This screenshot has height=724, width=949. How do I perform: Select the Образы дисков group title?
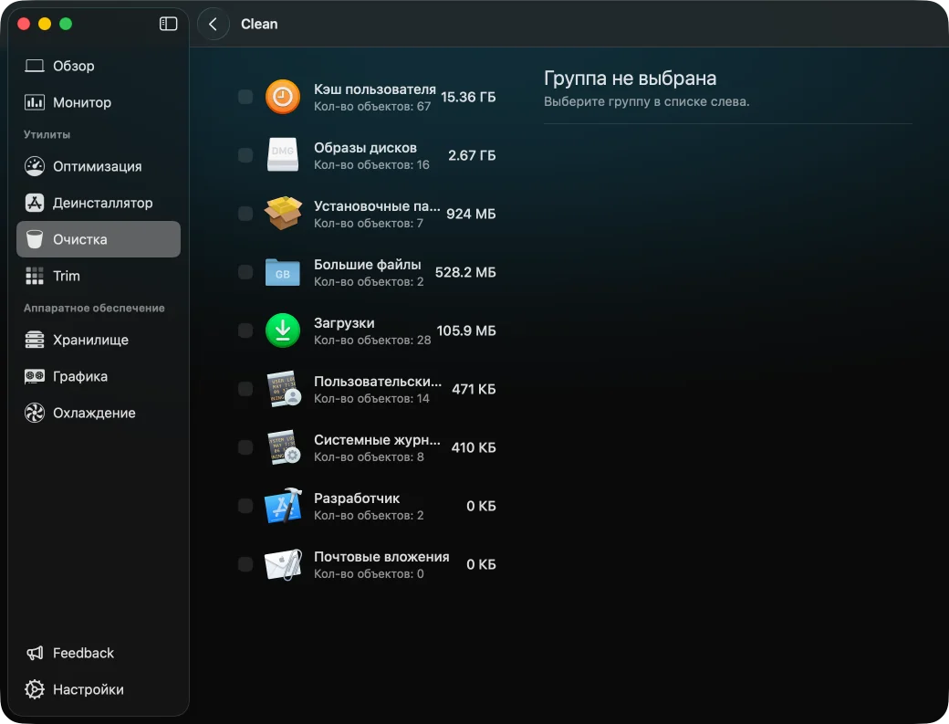(365, 148)
